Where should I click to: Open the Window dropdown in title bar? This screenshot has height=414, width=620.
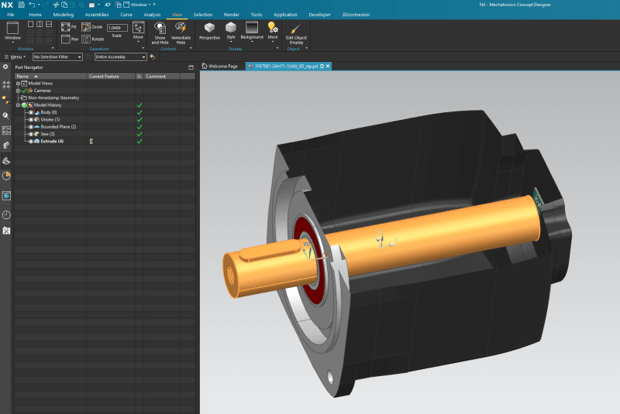tap(139, 5)
